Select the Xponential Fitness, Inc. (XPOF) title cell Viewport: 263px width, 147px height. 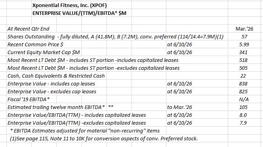coord(69,5)
